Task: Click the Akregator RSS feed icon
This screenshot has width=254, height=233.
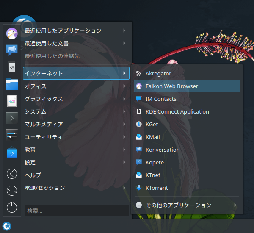Action: pyautogui.click(x=139, y=73)
